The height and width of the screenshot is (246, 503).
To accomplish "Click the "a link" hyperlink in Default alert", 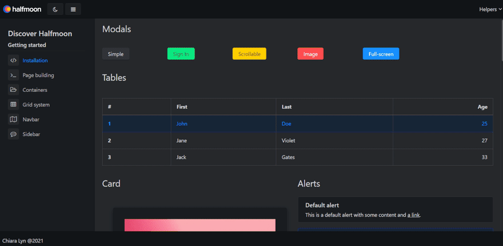I will coord(413,215).
